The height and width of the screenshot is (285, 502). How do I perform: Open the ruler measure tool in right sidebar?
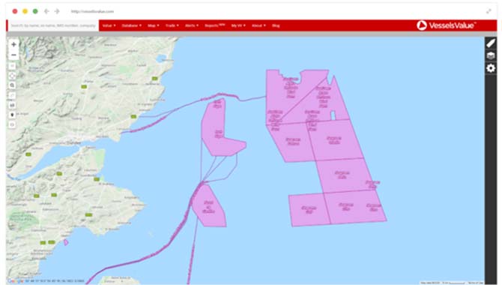click(x=491, y=43)
